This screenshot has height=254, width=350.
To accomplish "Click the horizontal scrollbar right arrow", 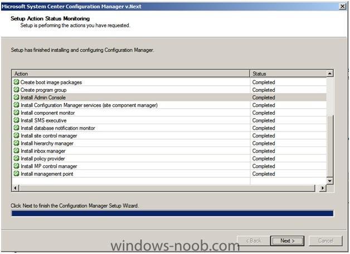I will [323, 188].
